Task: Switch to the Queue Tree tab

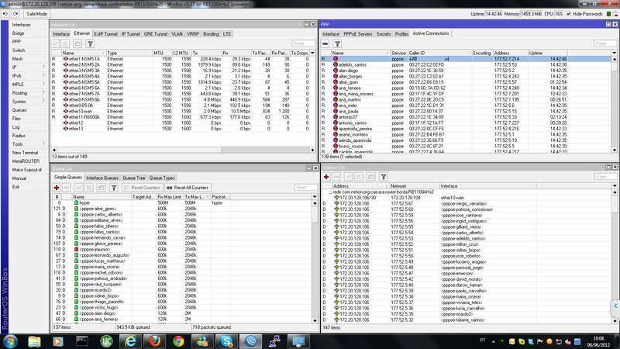Action: coord(133,178)
